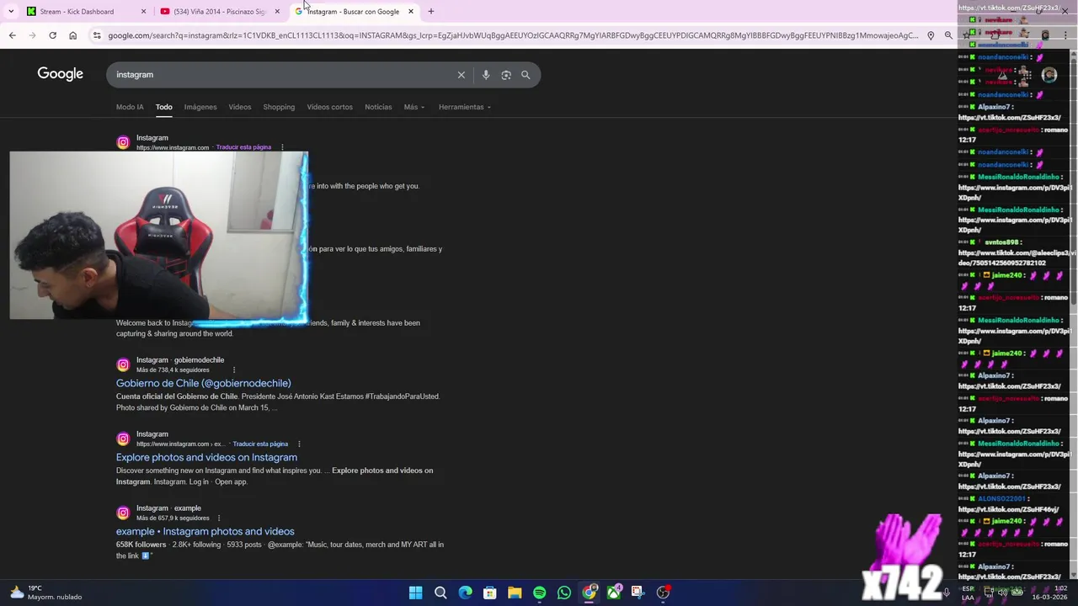Open Google Chrome from taskbar
1078x606 pixels.
589,593
